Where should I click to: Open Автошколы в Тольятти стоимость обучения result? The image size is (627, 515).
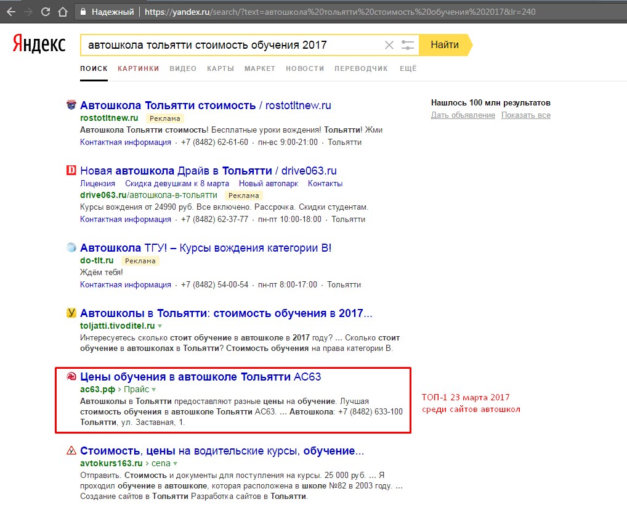click(x=226, y=313)
